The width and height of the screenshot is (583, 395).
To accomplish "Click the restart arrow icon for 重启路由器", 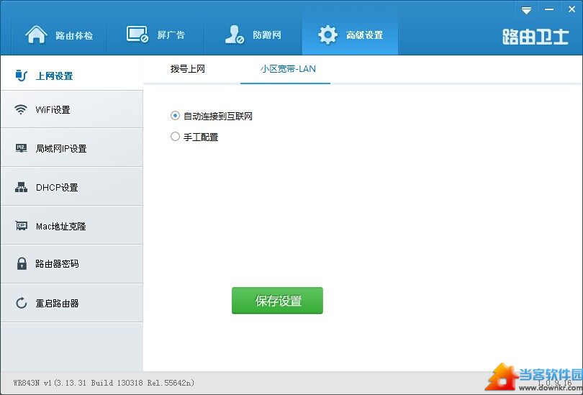I will [22, 303].
